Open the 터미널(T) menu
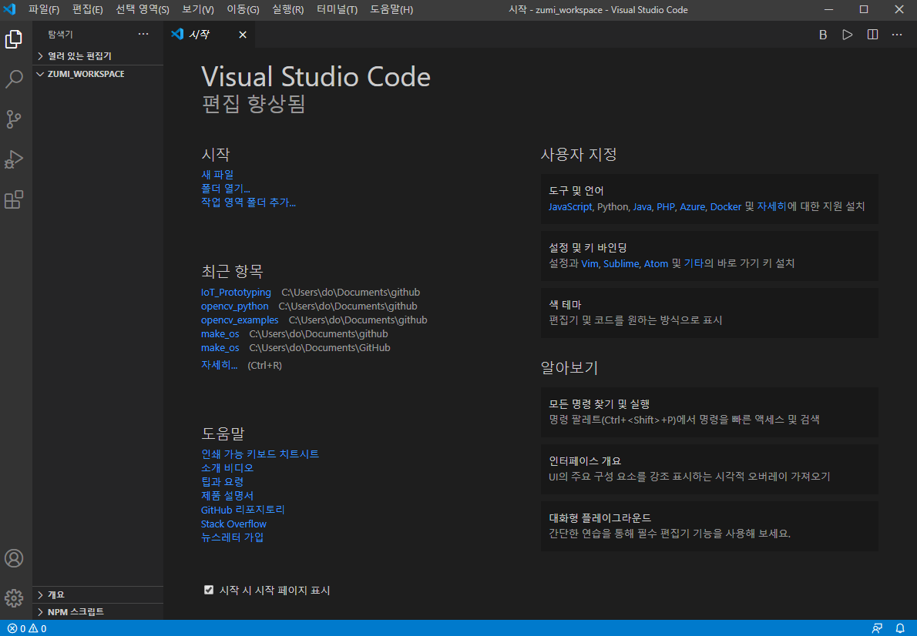 (x=338, y=10)
